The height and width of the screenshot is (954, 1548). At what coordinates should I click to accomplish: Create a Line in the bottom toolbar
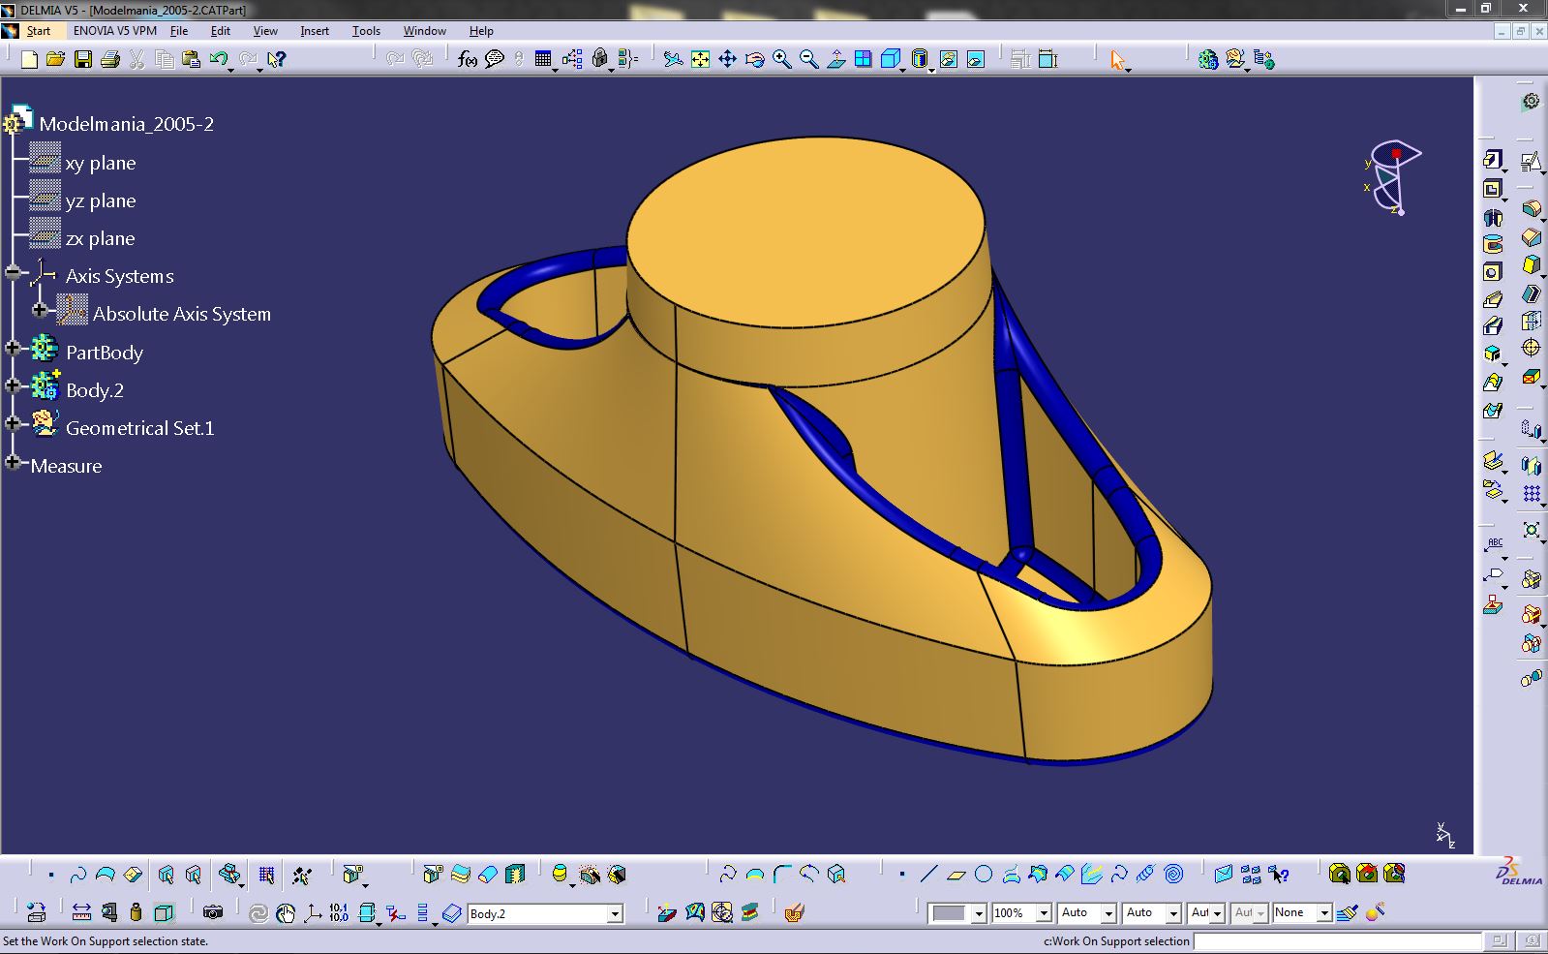[928, 875]
